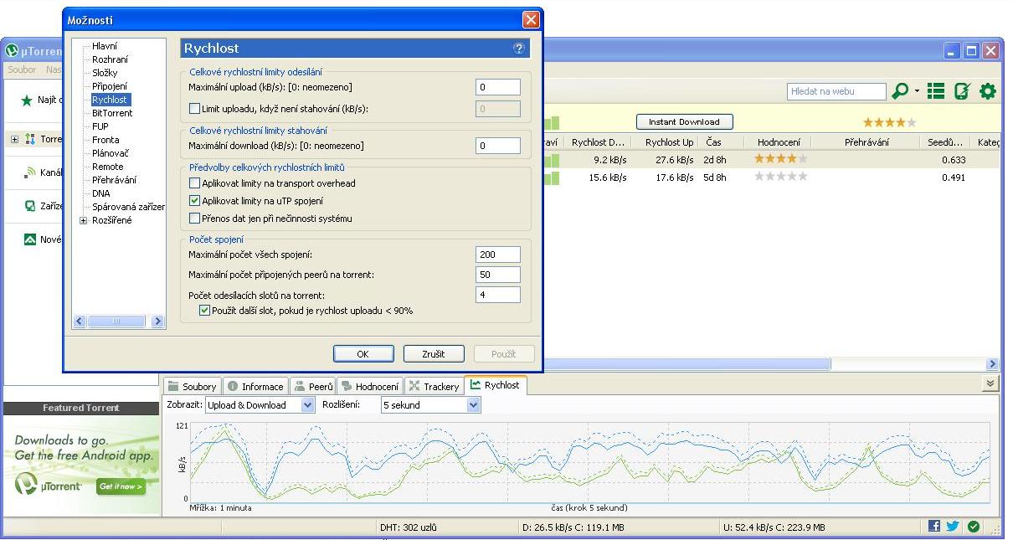The height and width of the screenshot is (540, 1013).
Task: Click the Twitter icon in status bar
Action: pos(953,527)
